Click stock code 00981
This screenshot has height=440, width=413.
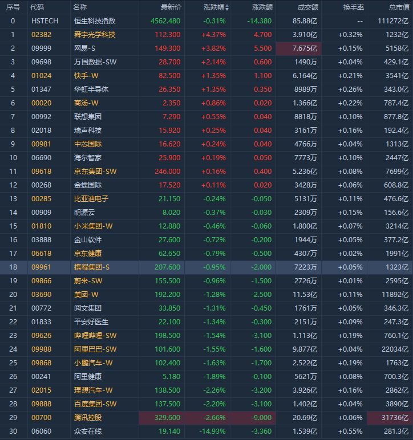(41, 144)
